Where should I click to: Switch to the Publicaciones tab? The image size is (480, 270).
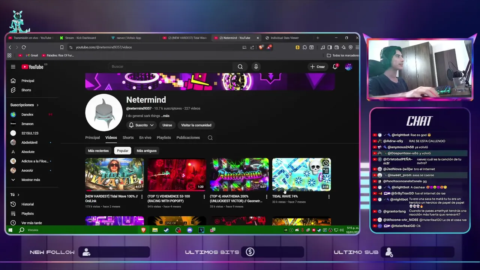click(x=188, y=138)
